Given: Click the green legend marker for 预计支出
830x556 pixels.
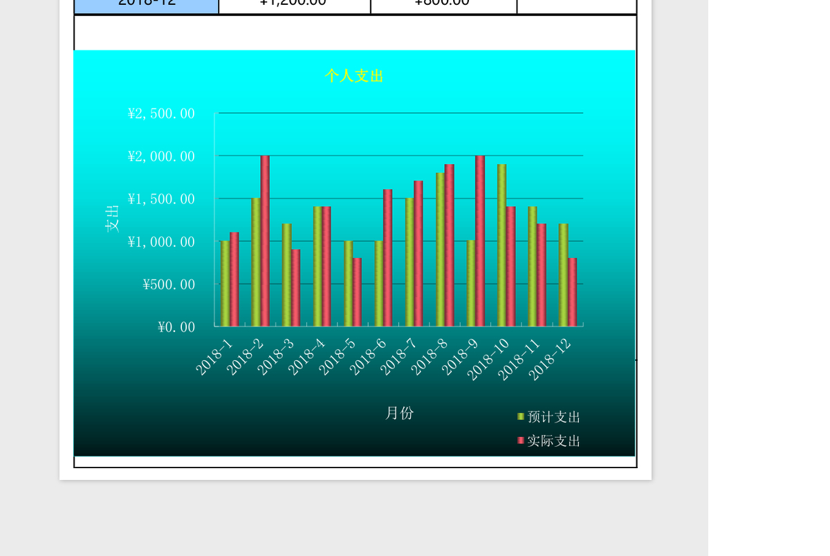Looking at the screenshot, I should (521, 416).
